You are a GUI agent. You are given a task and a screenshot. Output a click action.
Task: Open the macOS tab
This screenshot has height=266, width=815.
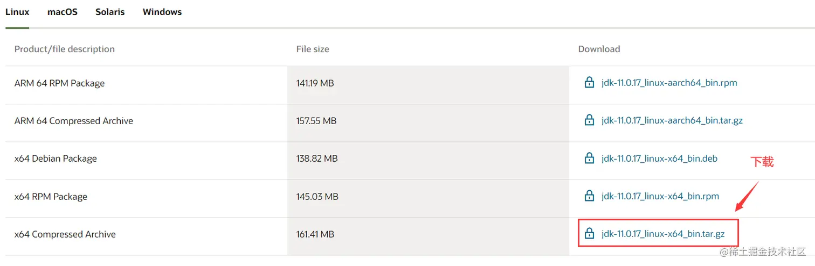[x=63, y=12]
